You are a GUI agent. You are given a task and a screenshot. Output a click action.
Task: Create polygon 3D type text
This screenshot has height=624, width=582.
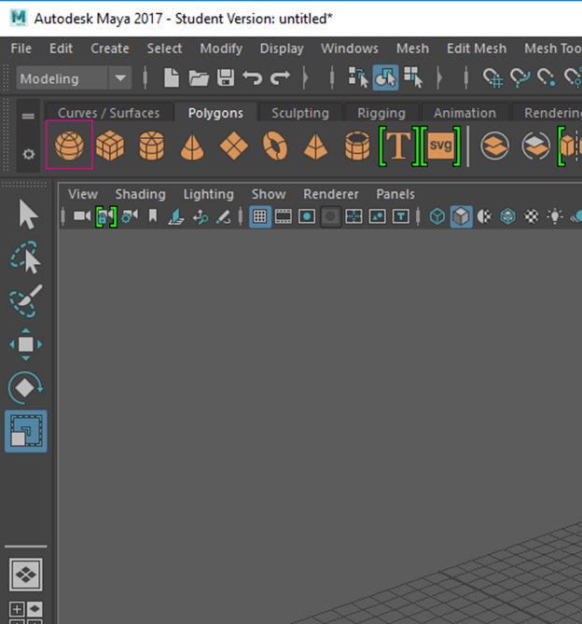[399, 146]
